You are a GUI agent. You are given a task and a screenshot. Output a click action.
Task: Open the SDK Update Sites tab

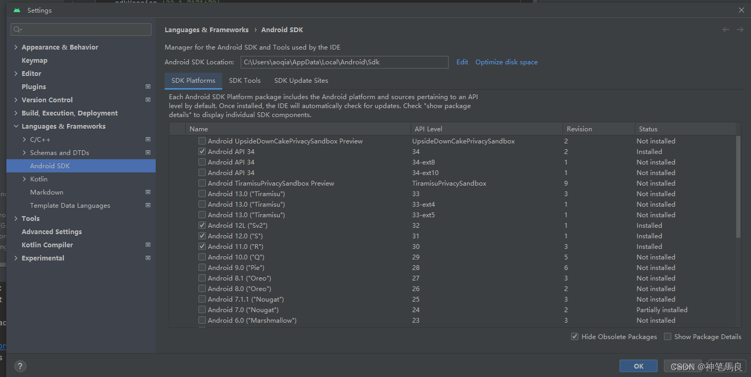point(301,81)
